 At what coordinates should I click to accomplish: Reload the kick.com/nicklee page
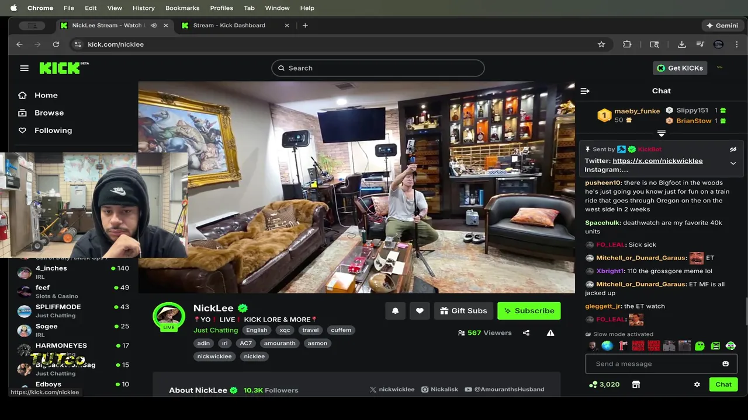click(56, 44)
